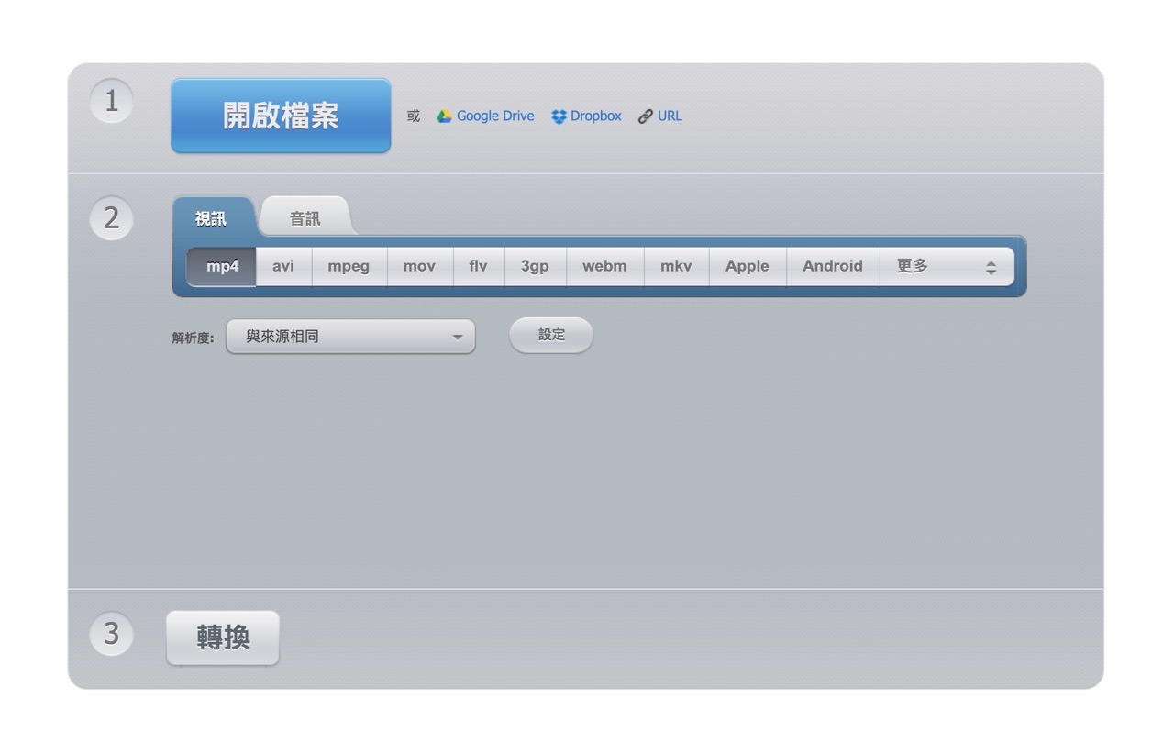Select the Android device preset
Screen dimensions: 1174x754
pos(833,266)
